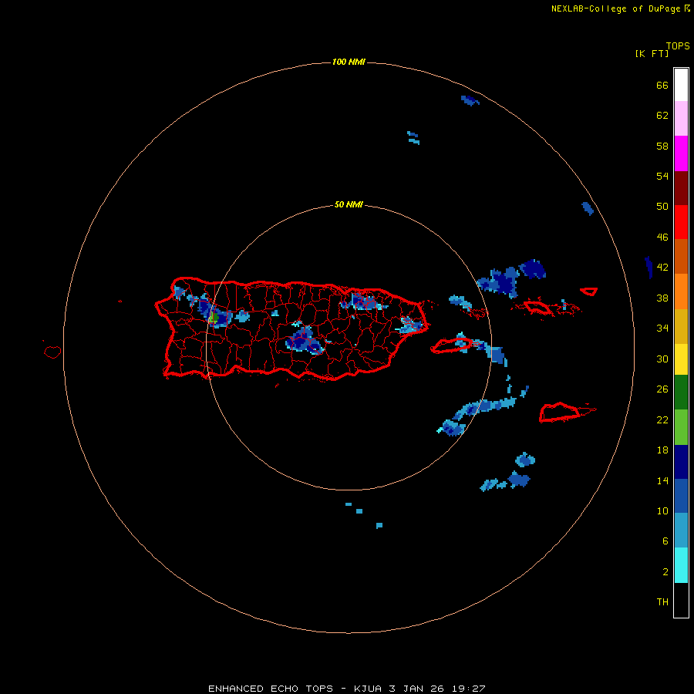Image resolution: width=694 pixels, height=694 pixels.
Task: Select the bright orange legend swatch
Action: (x=681, y=291)
